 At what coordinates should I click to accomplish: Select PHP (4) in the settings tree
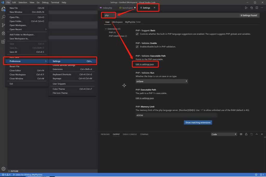click(x=112, y=32)
